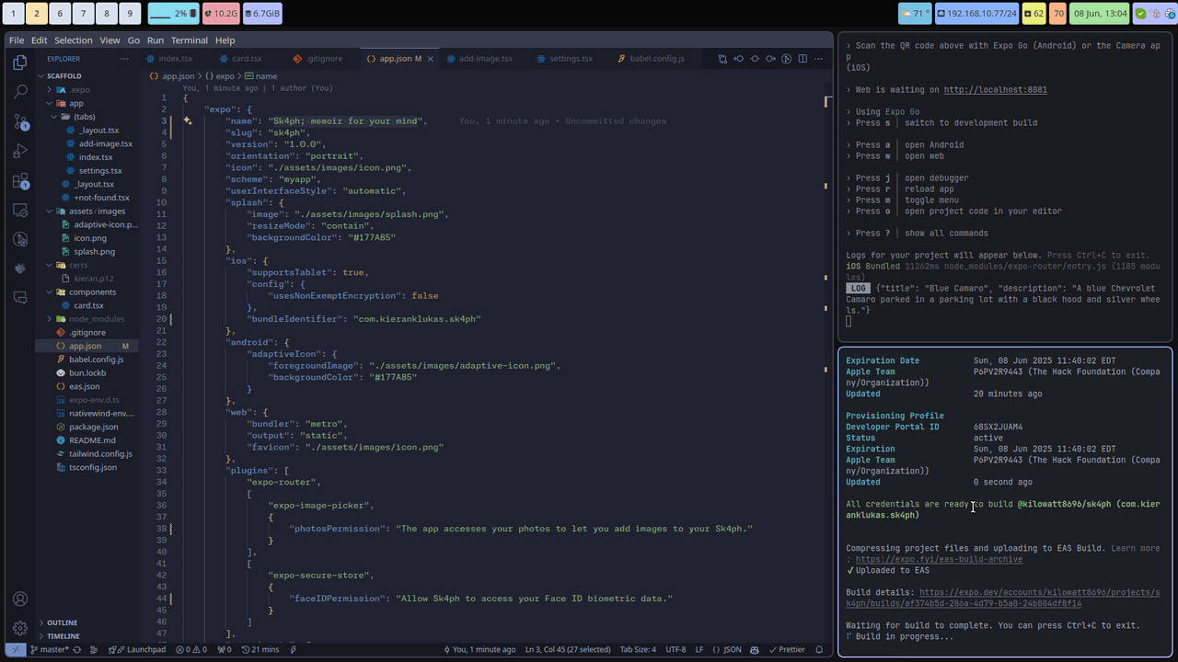Switch to workspace 6
This screenshot has width=1178, height=662.
click(60, 14)
